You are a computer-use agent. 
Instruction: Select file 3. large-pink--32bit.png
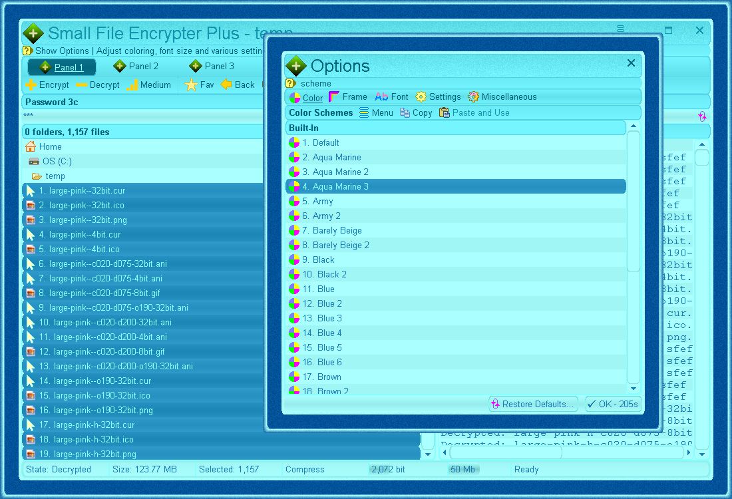(143, 220)
